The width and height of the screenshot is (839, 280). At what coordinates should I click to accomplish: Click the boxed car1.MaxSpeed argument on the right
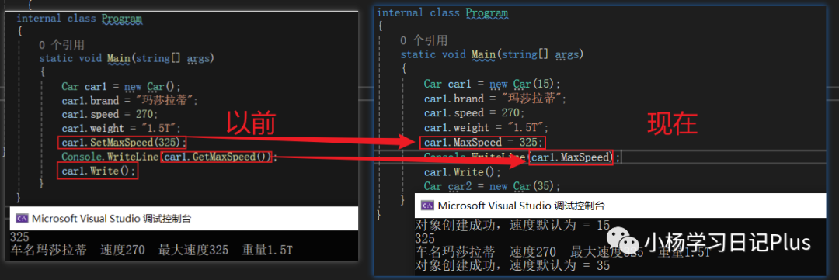pos(570,157)
